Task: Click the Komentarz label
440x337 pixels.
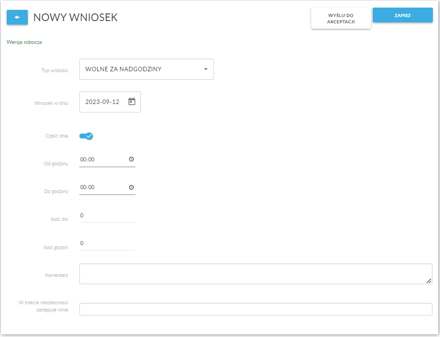Action: [x=57, y=275]
